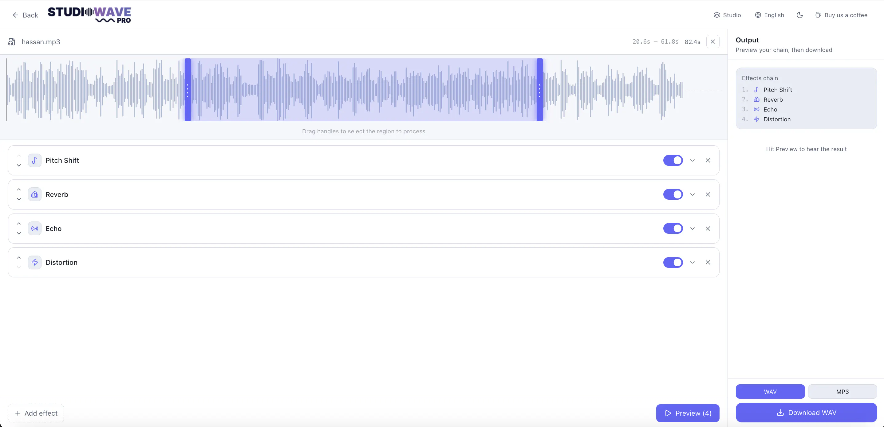
Task: Disable the Echo effect toggle
Action: point(673,229)
